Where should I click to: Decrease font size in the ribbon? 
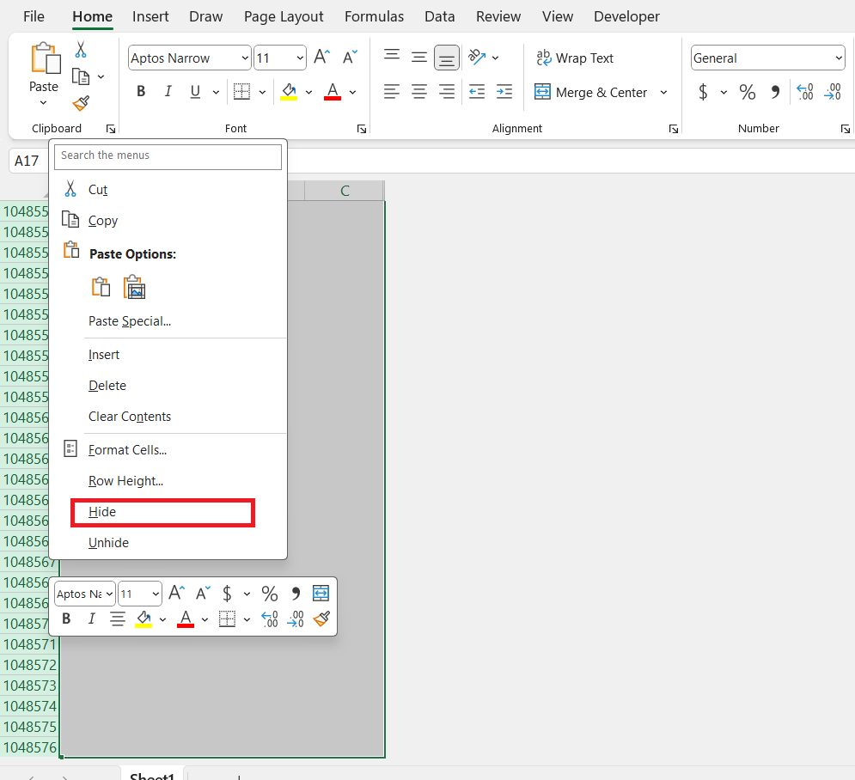(x=350, y=58)
